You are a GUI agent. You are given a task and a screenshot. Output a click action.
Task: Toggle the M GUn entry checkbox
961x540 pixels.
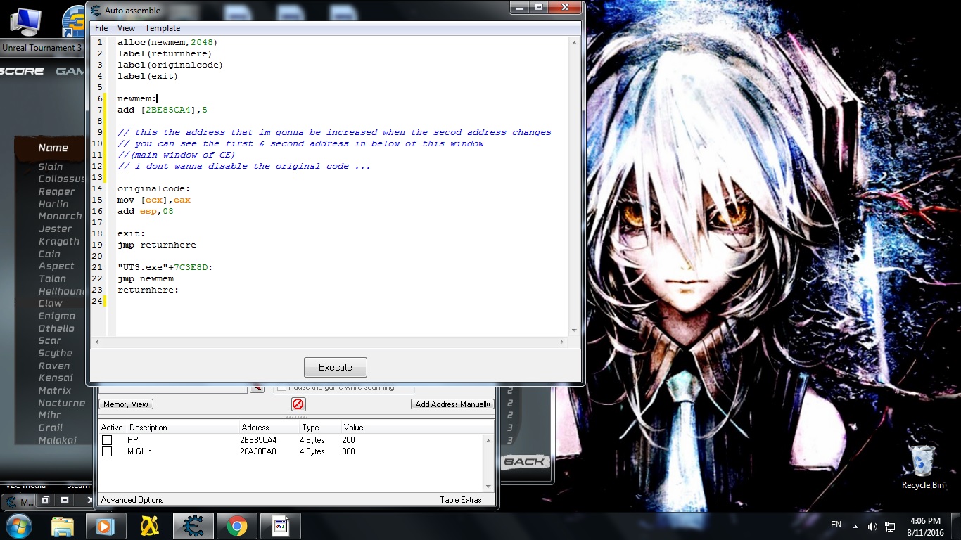coord(107,451)
